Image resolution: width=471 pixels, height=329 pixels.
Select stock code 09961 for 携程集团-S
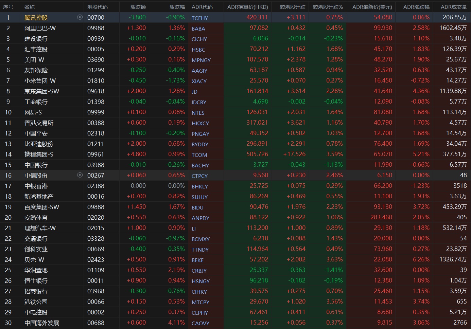click(x=96, y=154)
